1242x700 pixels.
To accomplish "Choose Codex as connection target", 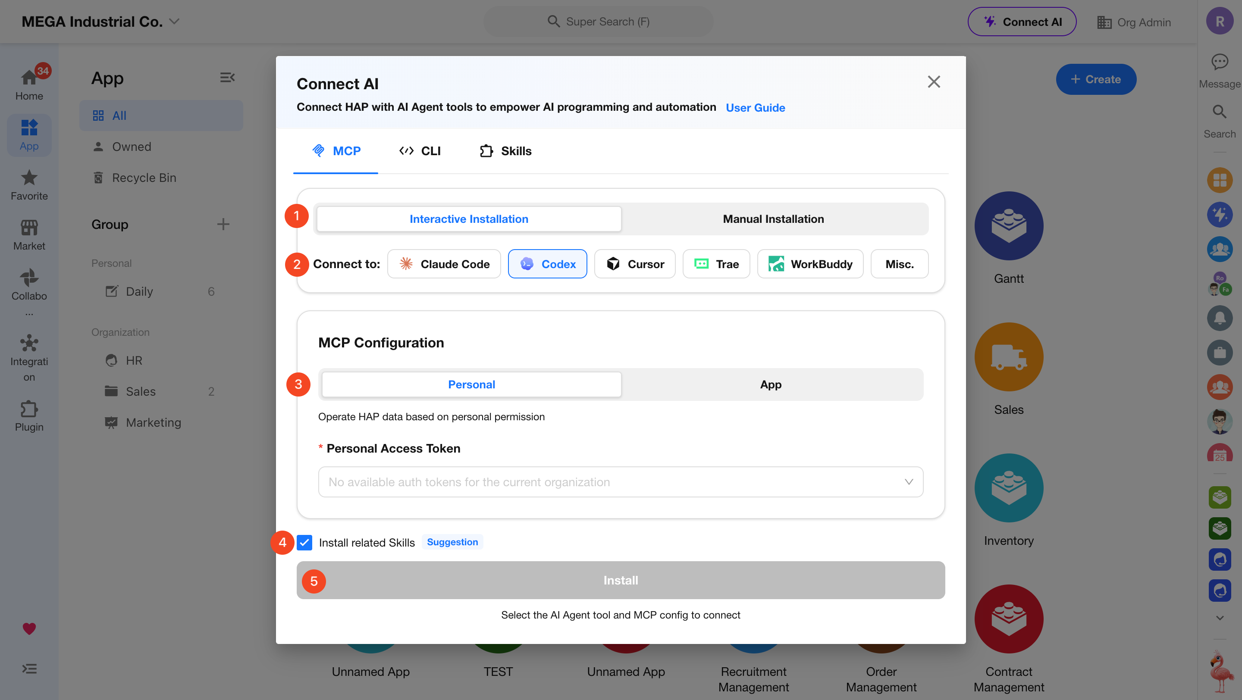I will pos(547,264).
